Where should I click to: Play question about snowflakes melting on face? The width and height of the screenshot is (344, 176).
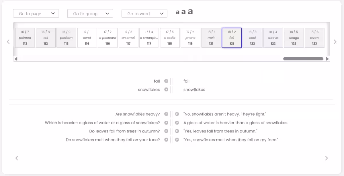[166, 140]
